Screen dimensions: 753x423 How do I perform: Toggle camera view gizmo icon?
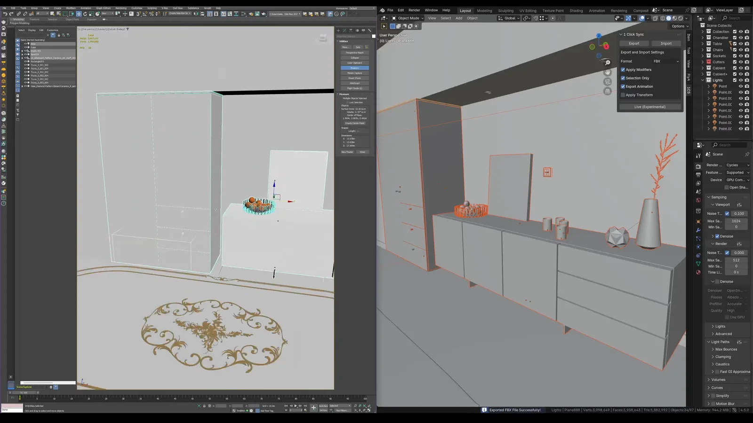coord(608,81)
